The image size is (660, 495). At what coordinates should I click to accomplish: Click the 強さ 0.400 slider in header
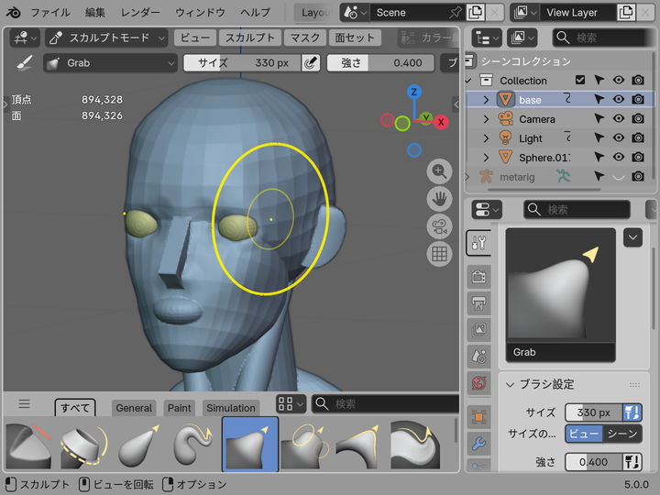tap(380, 63)
